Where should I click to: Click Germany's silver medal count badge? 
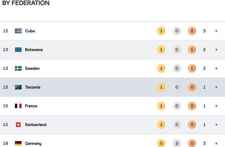tap(176, 143)
